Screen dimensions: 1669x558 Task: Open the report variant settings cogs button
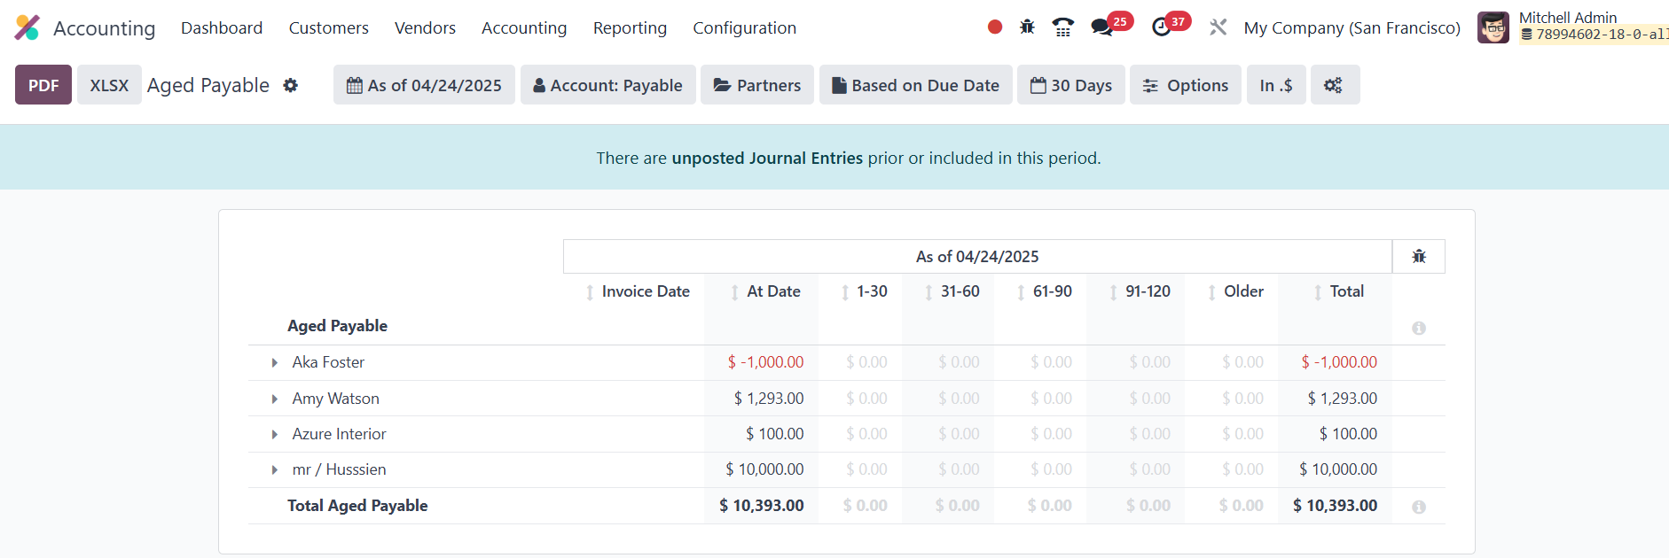pyautogui.click(x=1333, y=86)
